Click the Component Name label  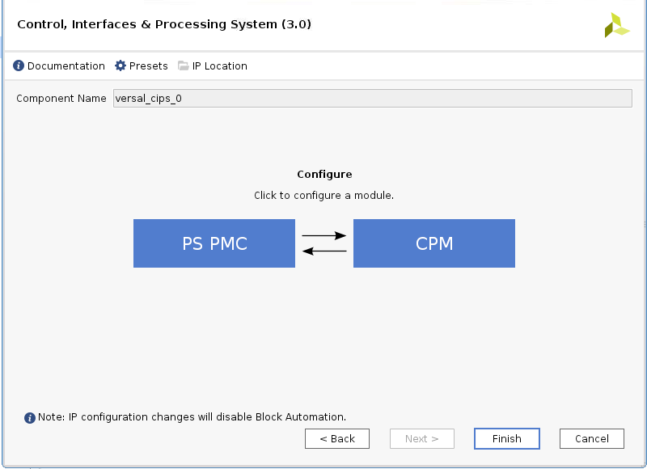coord(61,98)
